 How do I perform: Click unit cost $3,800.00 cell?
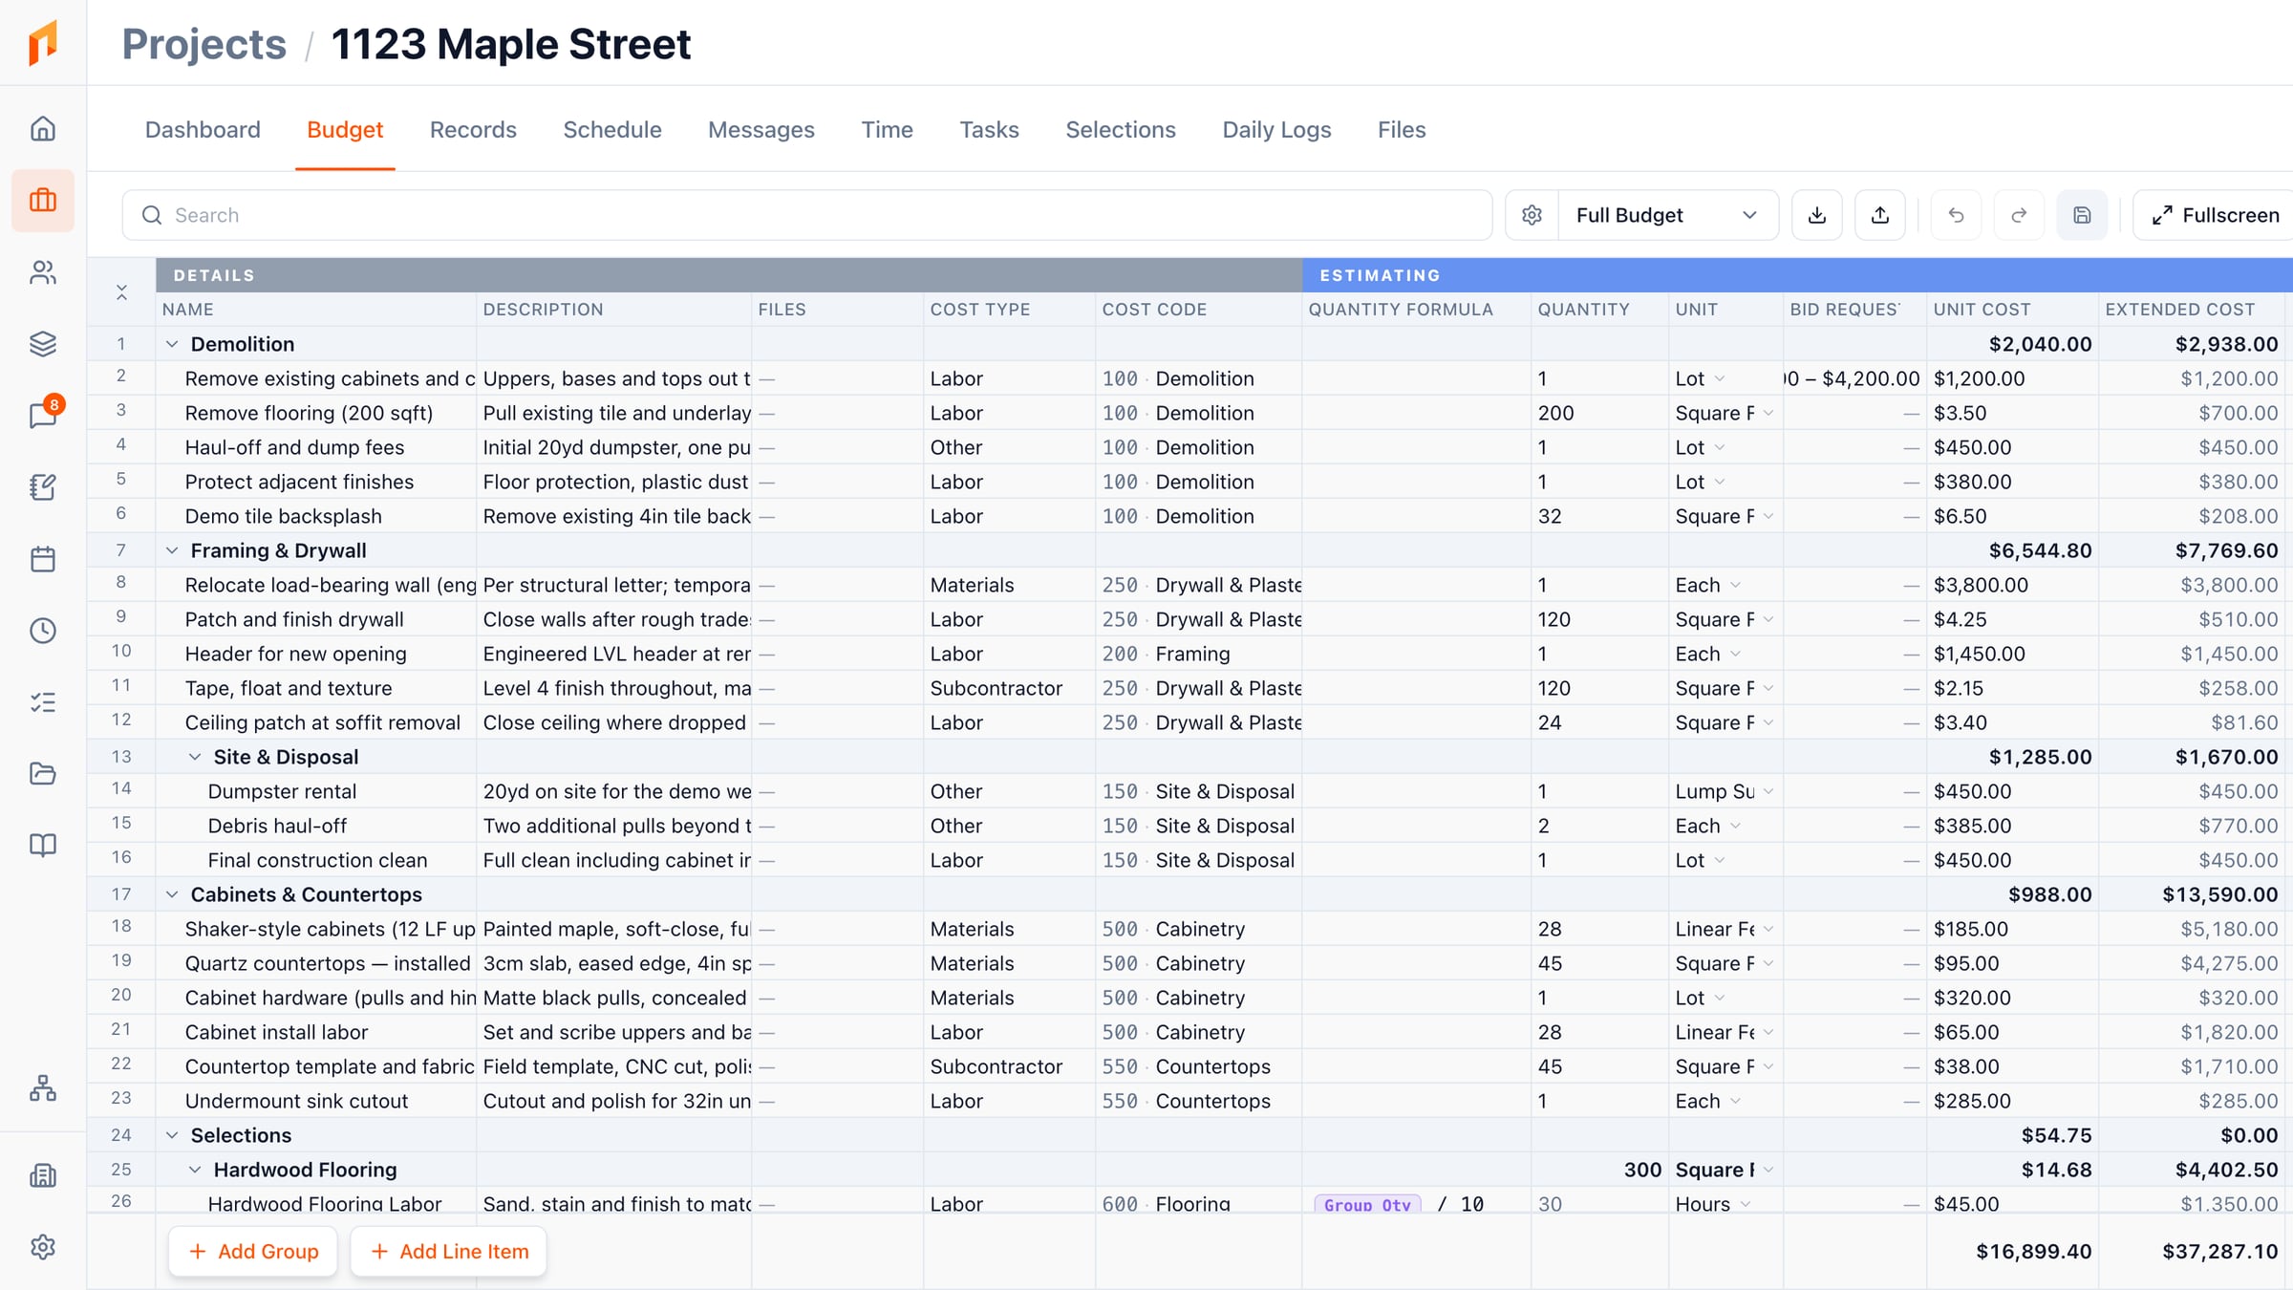pos(2012,585)
